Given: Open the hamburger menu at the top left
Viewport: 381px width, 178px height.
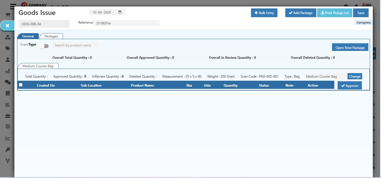Looking at the screenshot, I should [x=13, y=6].
